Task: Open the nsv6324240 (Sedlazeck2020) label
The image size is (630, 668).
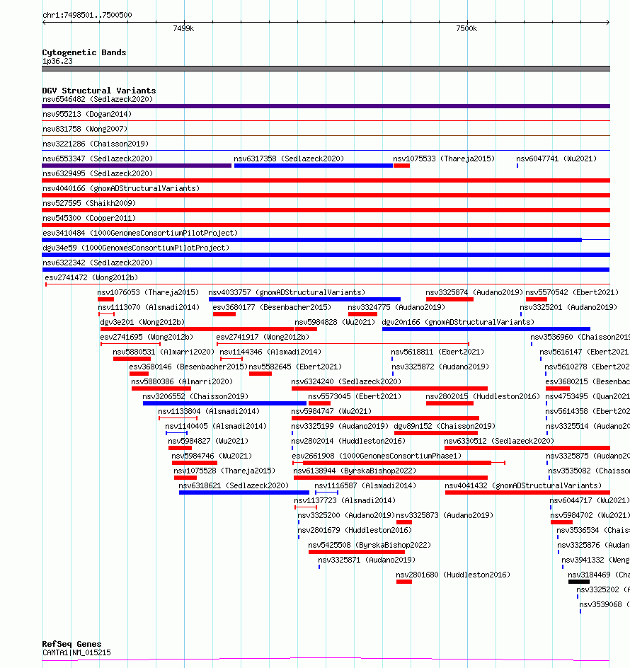Action: tap(346, 381)
